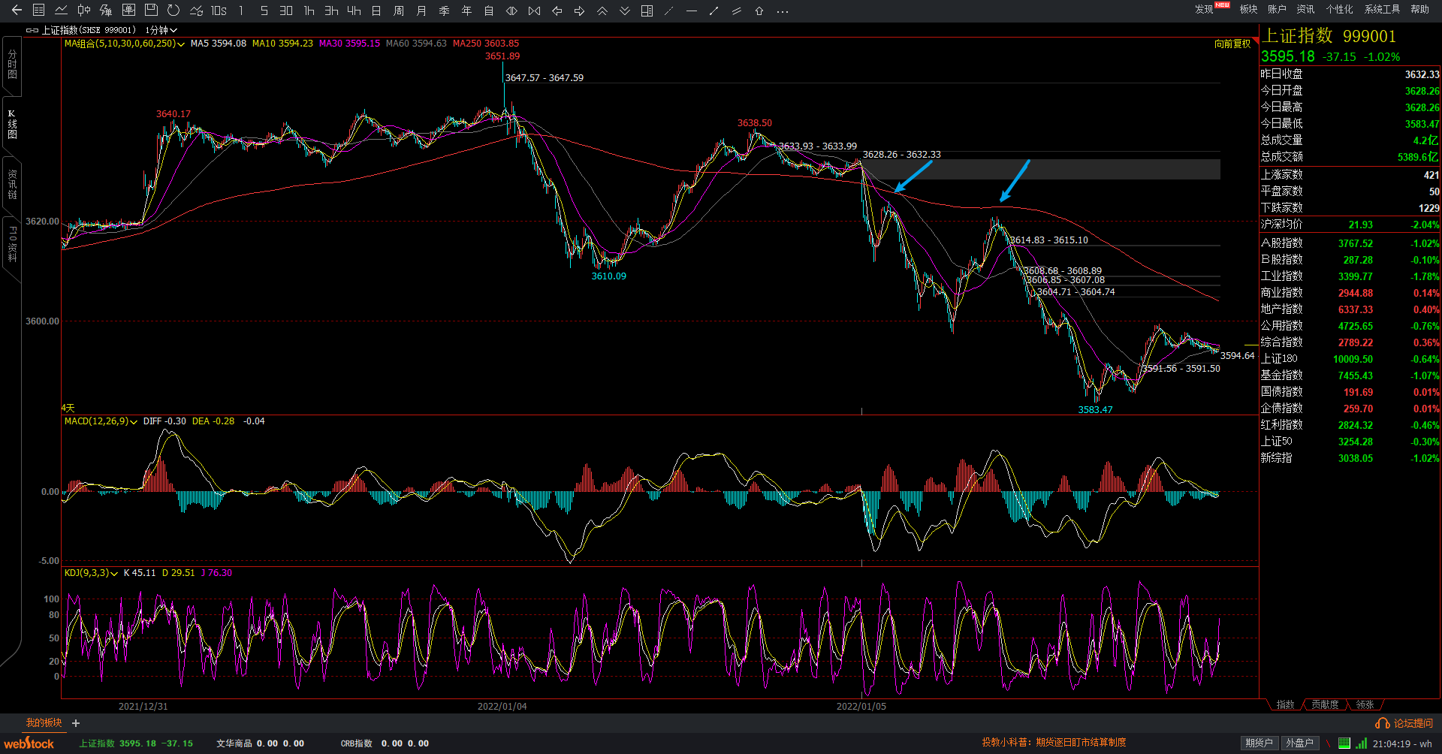
Task: Click the 向前复权 adjustment label
Action: click(x=1232, y=44)
